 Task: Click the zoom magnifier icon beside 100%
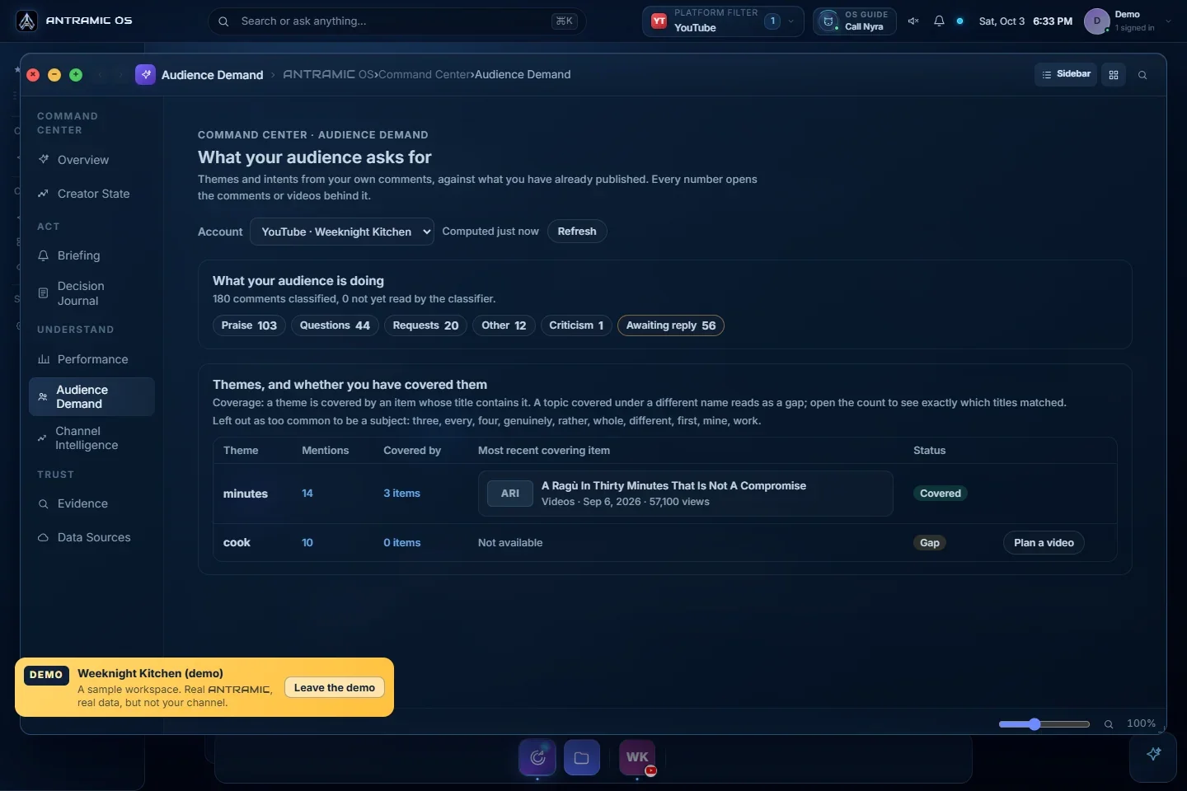tap(1109, 724)
